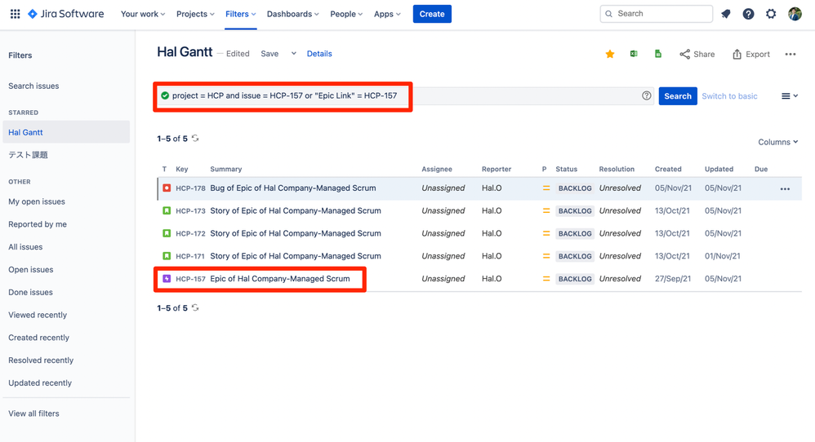Click the Switch to basic link
The width and height of the screenshot is (815, 442).
pos(729,96)
